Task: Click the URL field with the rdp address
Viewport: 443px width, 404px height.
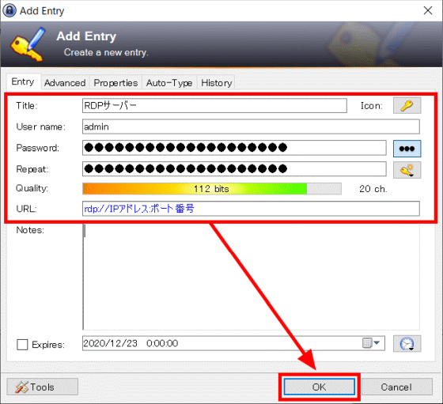Action: click(x=251, y=209)
